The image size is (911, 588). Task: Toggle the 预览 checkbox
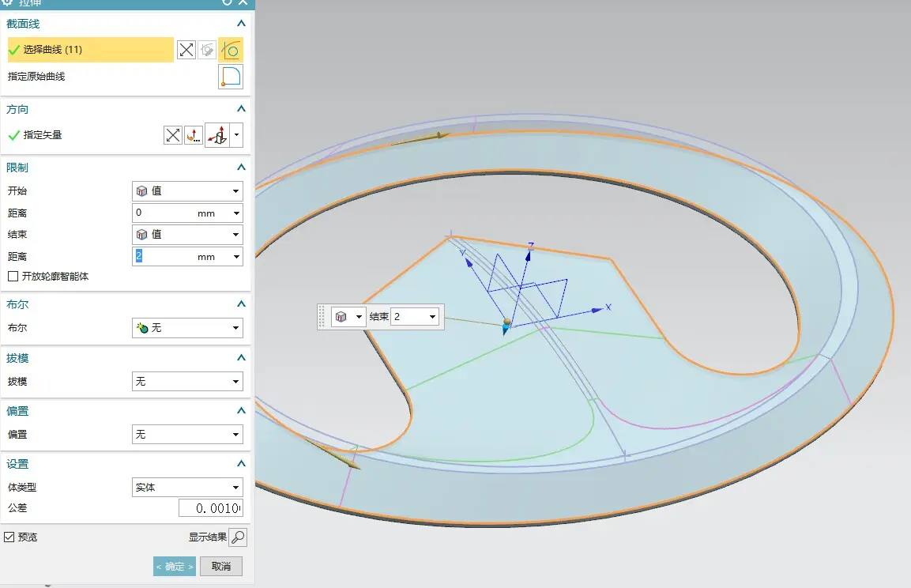tap(9, 537)
